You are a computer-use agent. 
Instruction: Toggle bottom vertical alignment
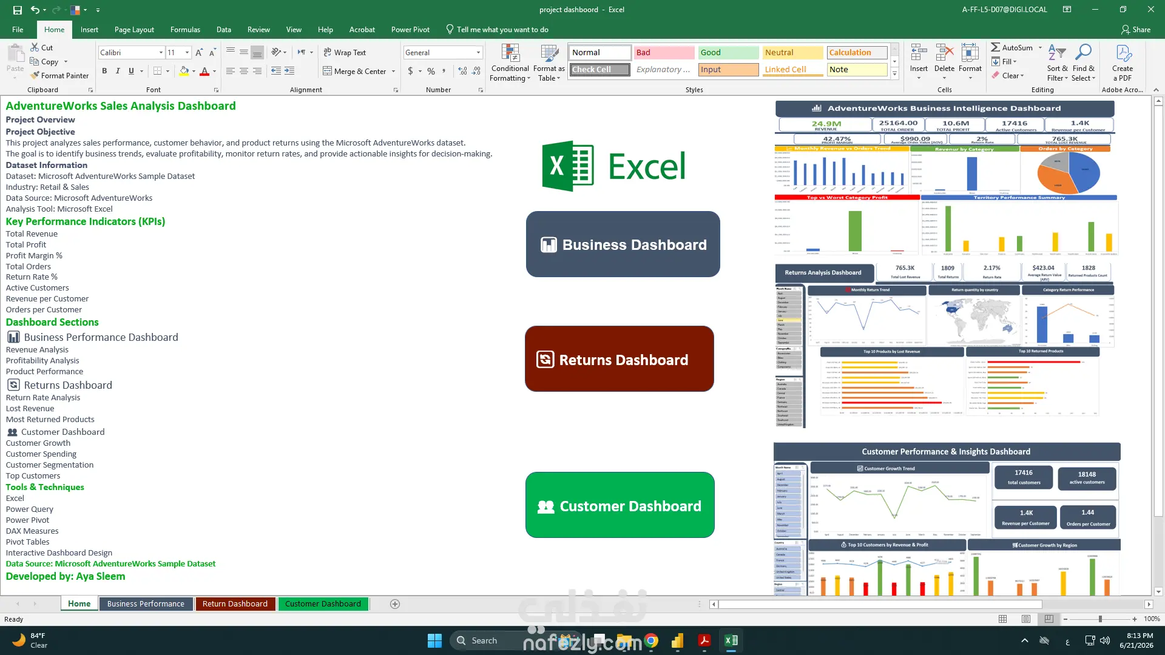[x=257, y=53]
